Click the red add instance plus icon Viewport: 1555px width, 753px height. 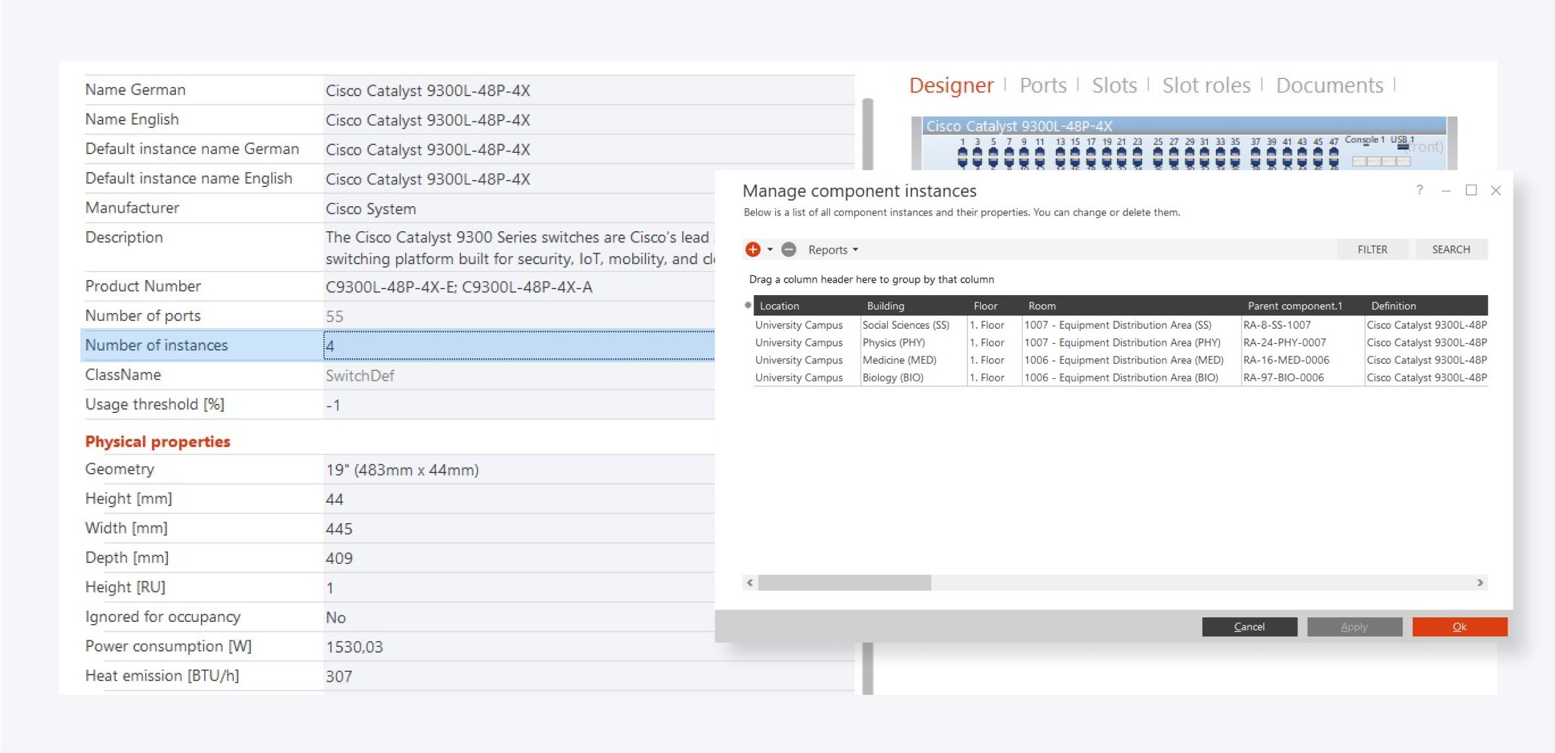753,250
